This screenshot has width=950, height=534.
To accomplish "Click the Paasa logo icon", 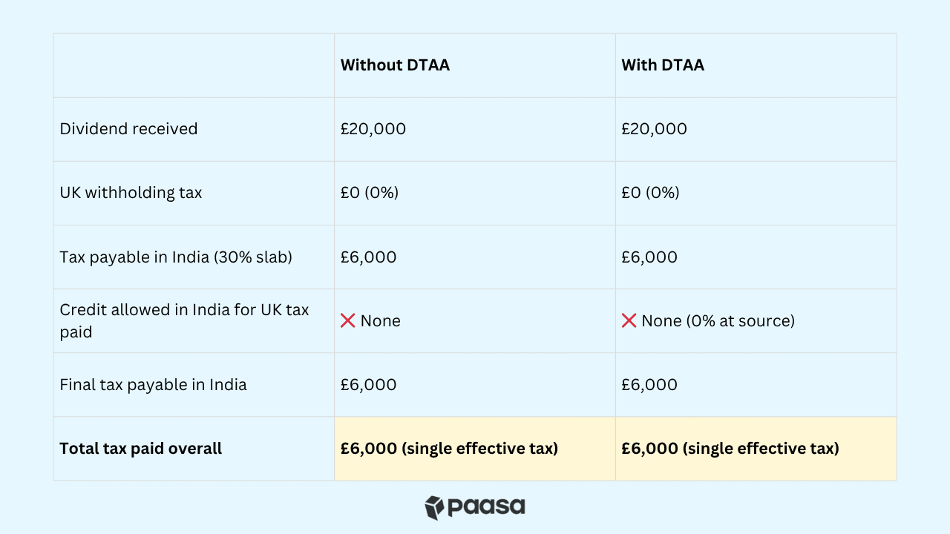I will pyautogui.click(x=434, y=507).
